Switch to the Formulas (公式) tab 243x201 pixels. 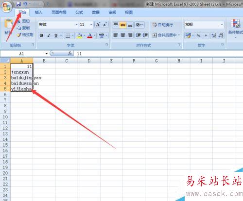click(79, 12)
